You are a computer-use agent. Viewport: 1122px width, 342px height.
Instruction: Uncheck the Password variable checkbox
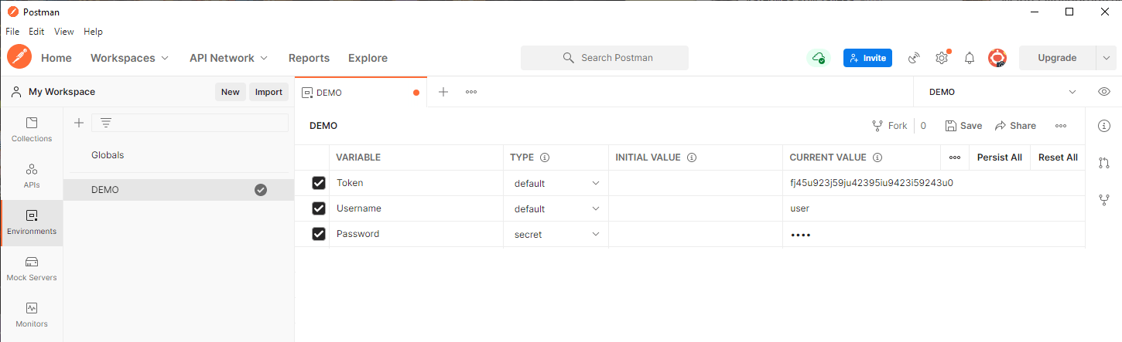click(x=318, y=234)
